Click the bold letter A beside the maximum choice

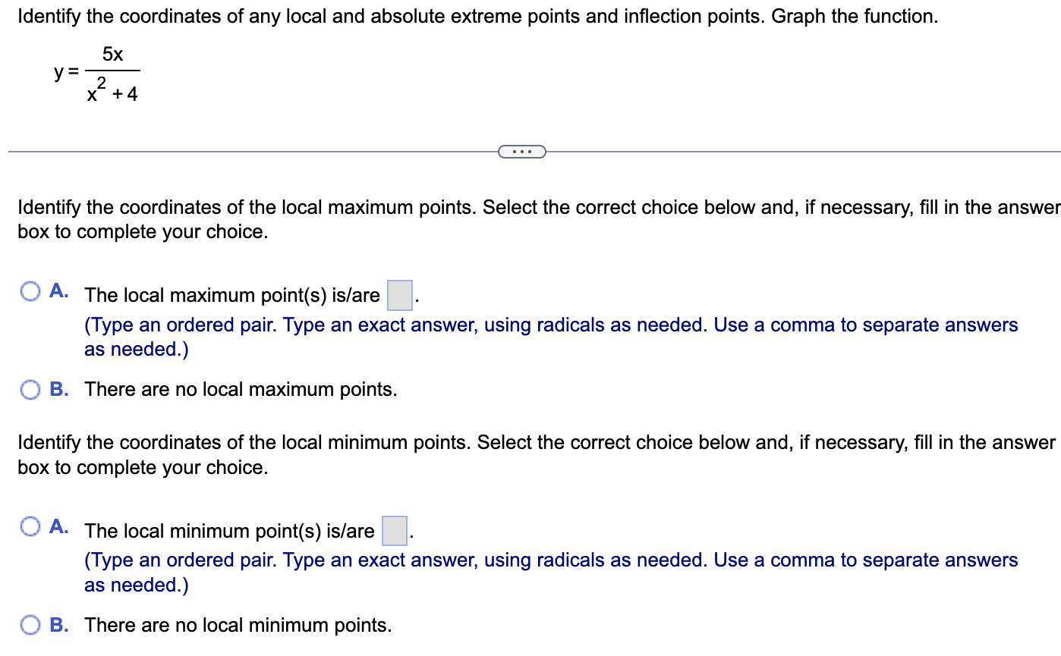click(x=57, y=290)
